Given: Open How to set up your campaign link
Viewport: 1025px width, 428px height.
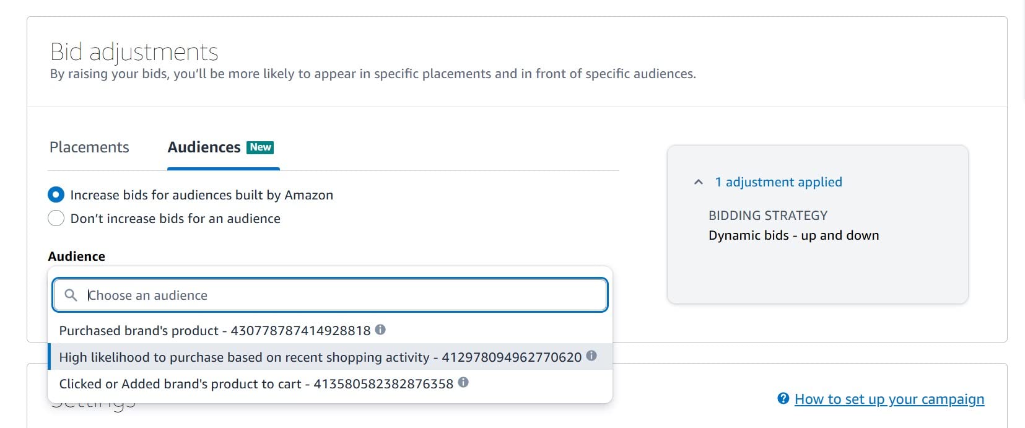Looking at the screenshot, I should tap(889, 399).
